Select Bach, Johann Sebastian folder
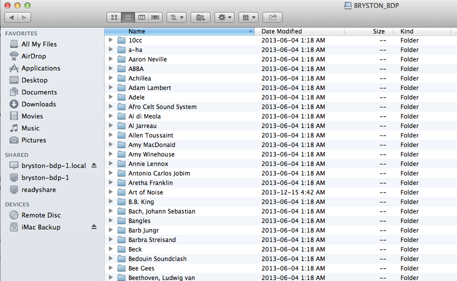This screenshot has height=281, width=457. click(x=162, y=211)
